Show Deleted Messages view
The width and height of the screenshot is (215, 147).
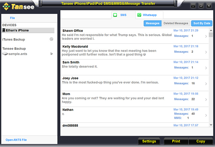click(x=176, y=23)
